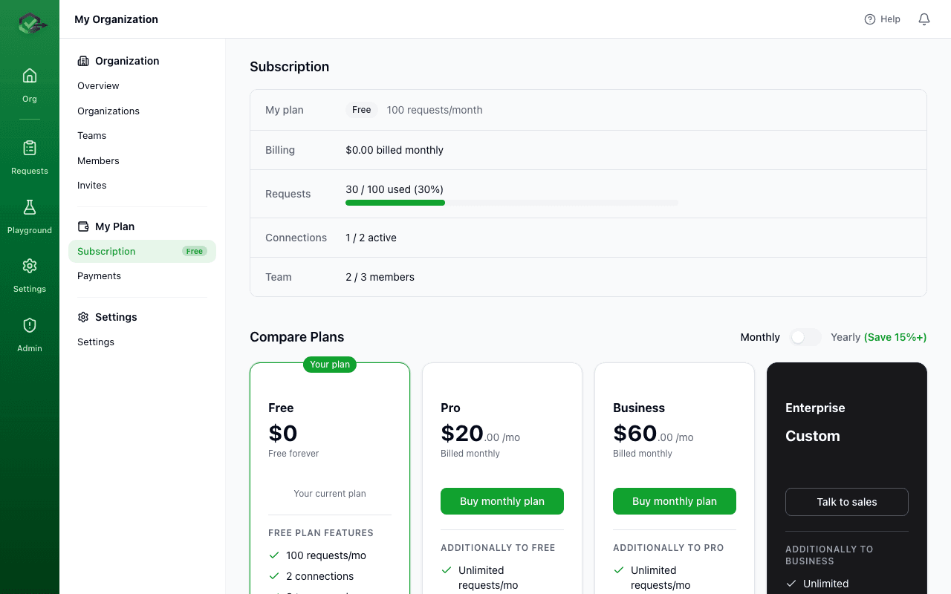Go to the Teams section
The width and height of the screenshot is (951, 594).
(91, 135)
